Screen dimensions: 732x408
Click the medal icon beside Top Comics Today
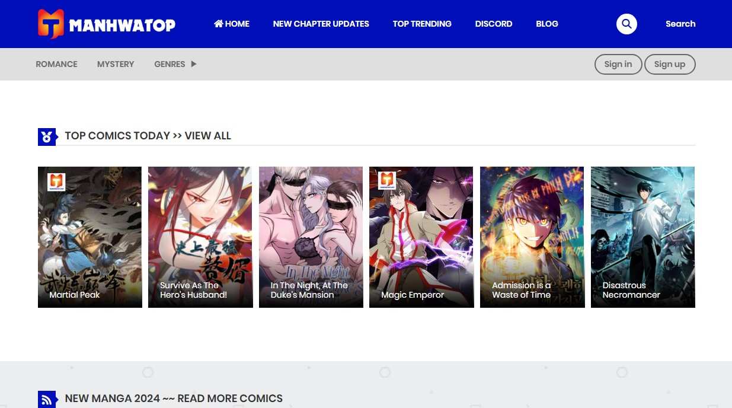(47, 136)
